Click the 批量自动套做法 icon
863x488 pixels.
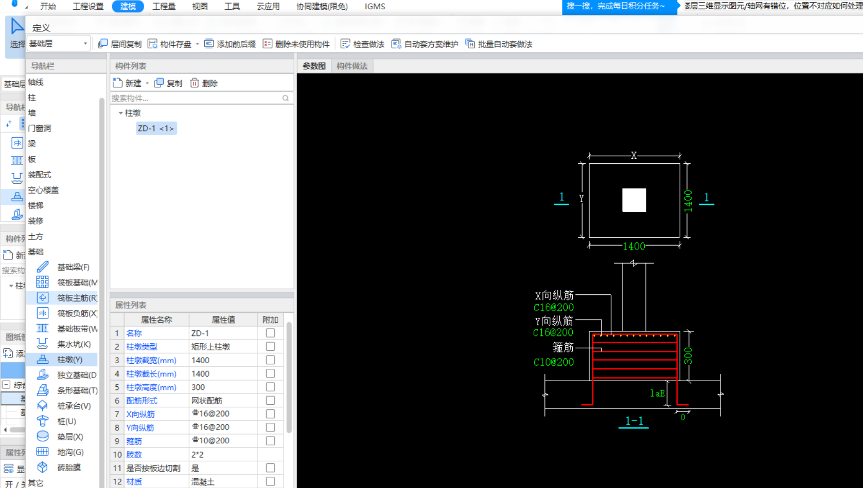tap(470, 44)
